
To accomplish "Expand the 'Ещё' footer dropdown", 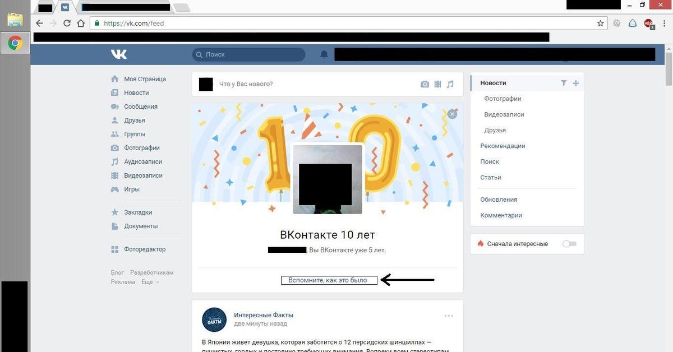I will pos(150,282).
